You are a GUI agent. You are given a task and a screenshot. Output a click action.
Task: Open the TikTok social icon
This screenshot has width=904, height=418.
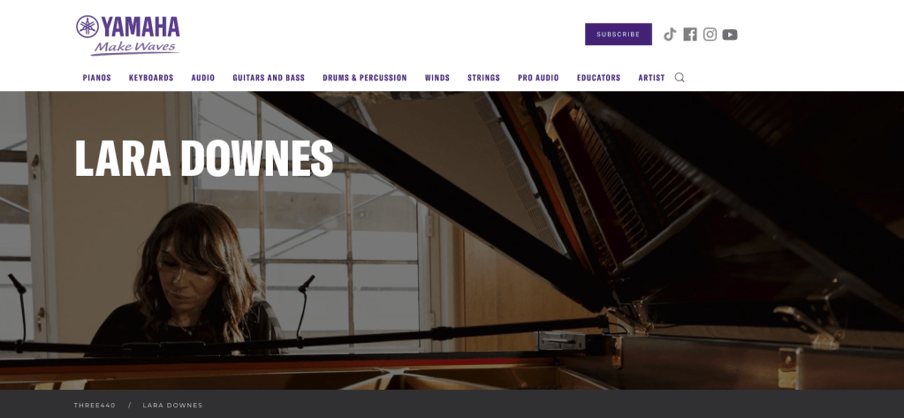pos(669,34)
